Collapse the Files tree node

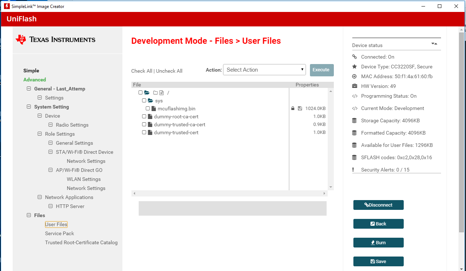click(x=29, y=215)
